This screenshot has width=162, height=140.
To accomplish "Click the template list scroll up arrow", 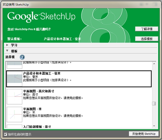I will 154,64.
